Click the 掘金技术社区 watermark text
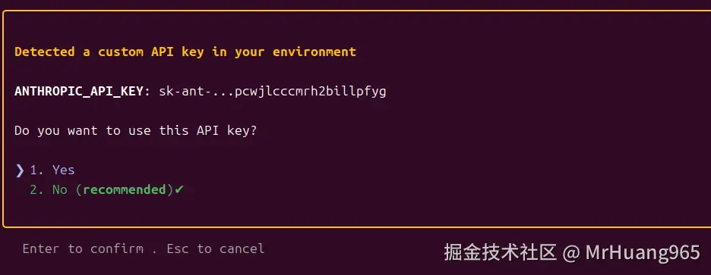This screenshot has width=711, height=275. click(x=500, y=252)
